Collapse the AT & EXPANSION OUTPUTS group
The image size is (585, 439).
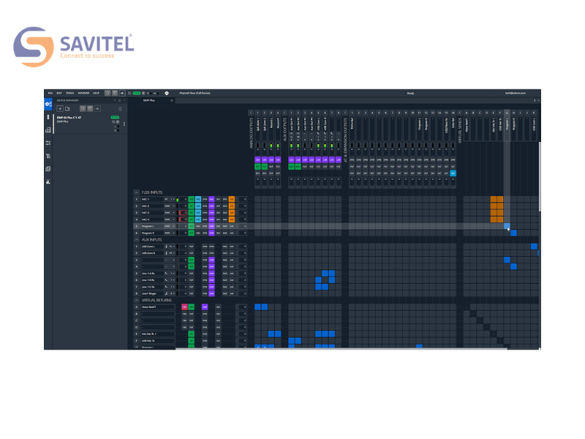pyautogui.click(x=345, y=113)
